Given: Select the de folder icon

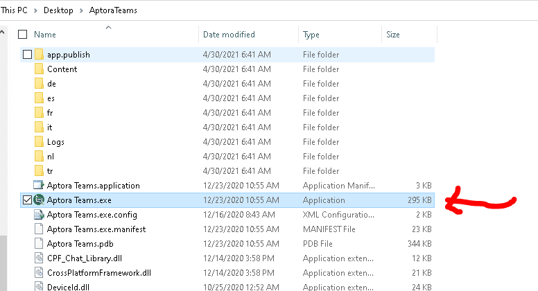Looking at the screenshot, I should point(39,84).
